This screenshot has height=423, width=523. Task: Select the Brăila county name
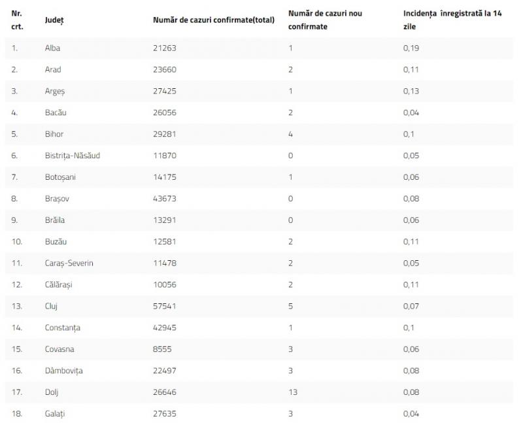[55, 220]
